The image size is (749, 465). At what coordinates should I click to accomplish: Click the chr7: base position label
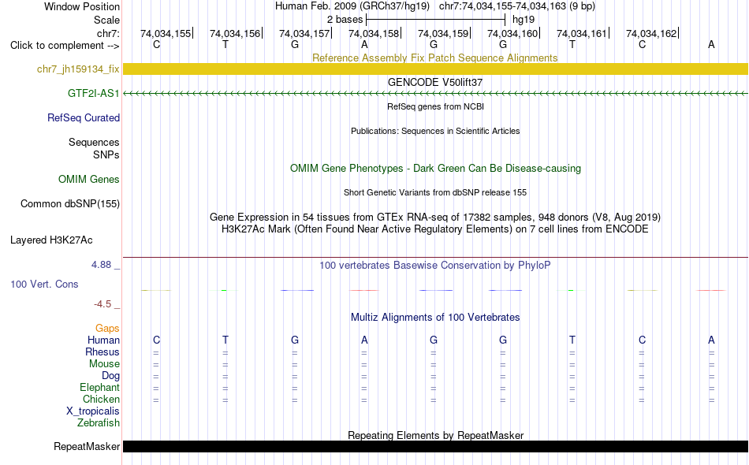108,34
